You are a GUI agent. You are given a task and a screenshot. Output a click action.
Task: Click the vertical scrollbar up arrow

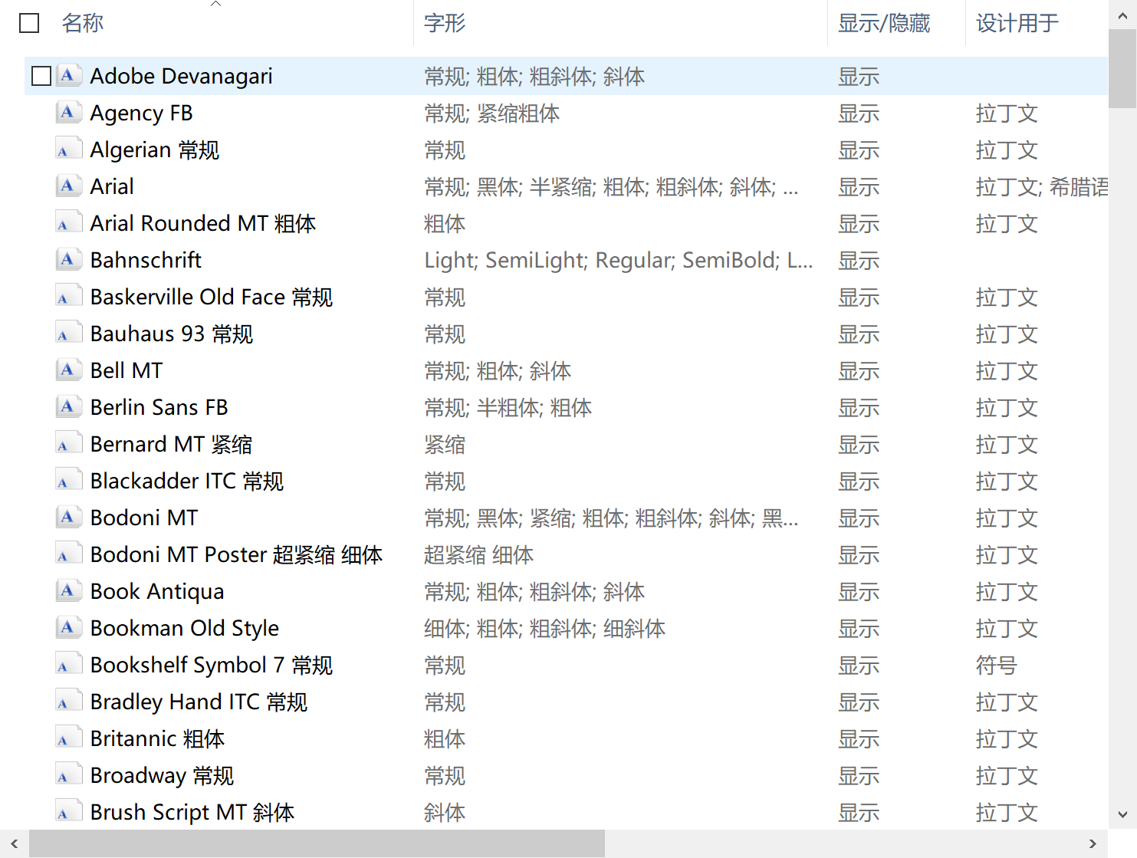[x=1122, y=15]
